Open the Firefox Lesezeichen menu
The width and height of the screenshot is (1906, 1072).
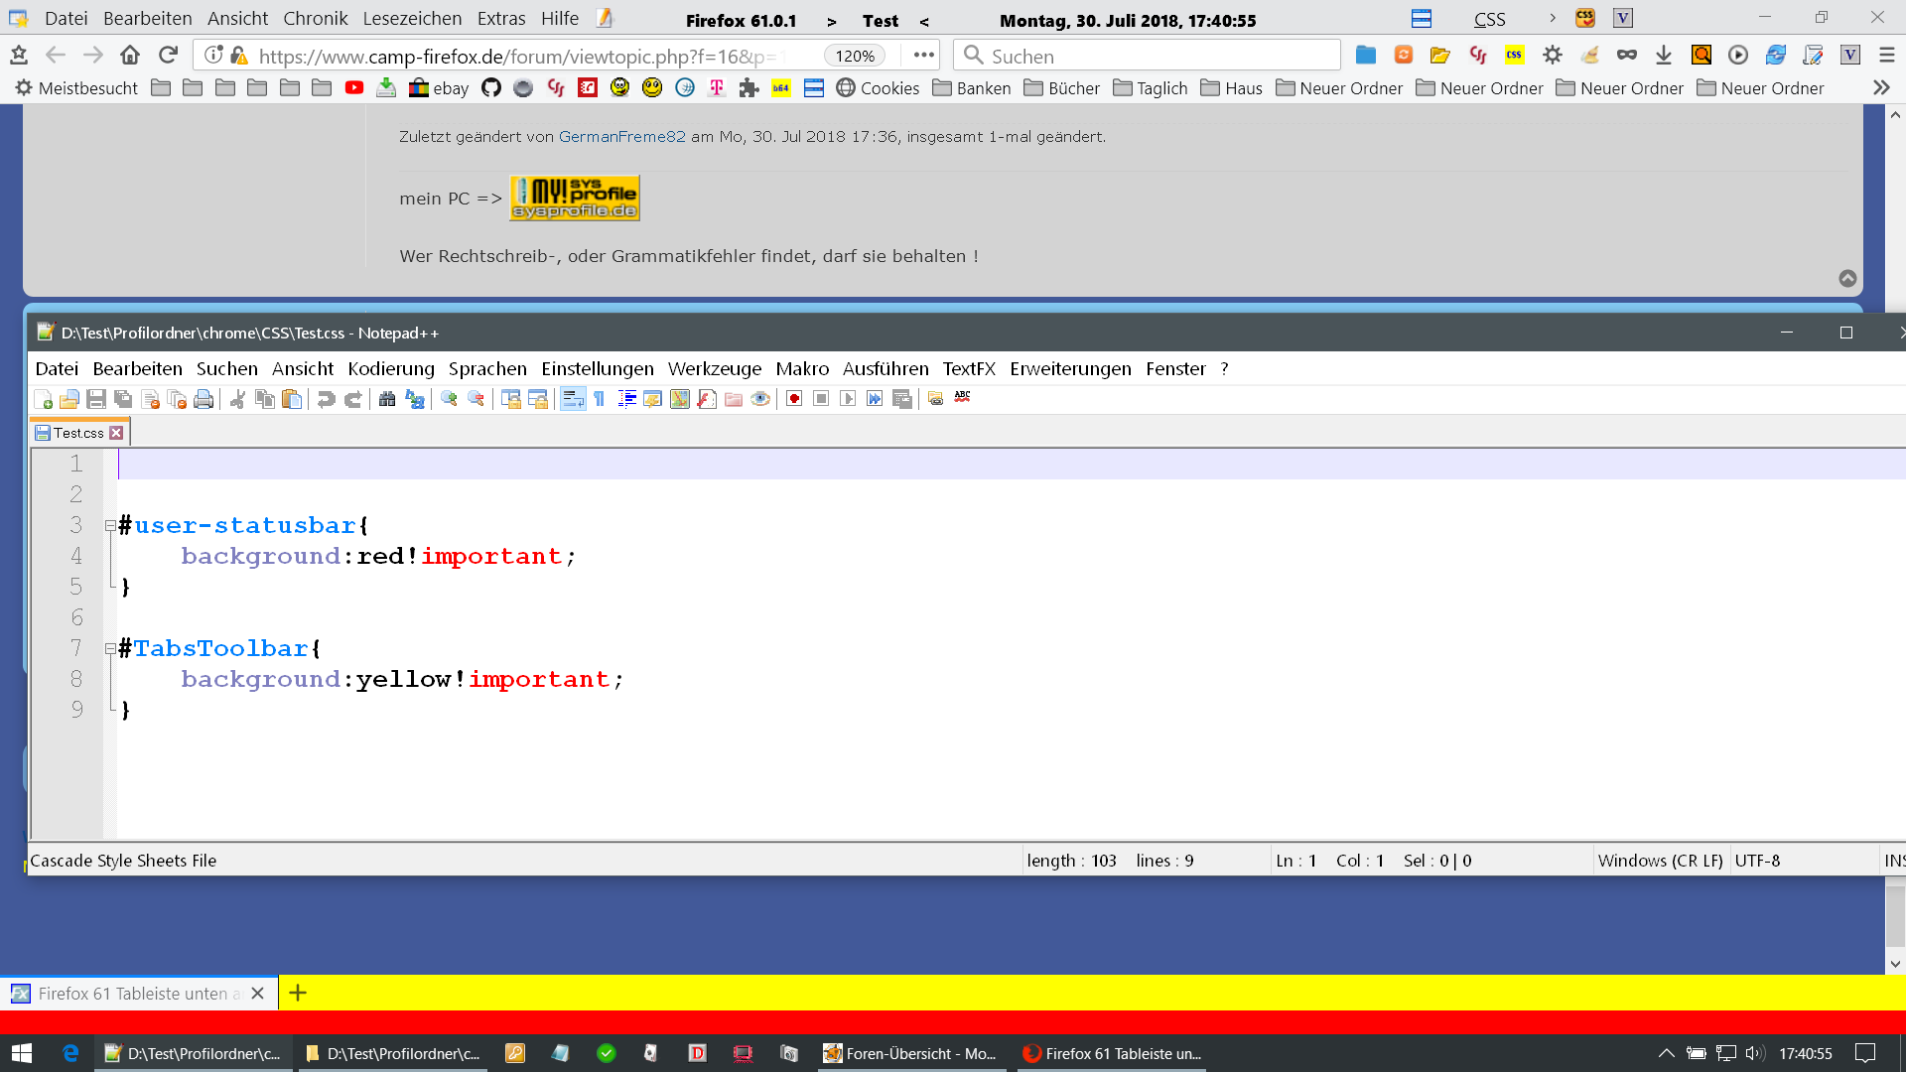point(412,19)
